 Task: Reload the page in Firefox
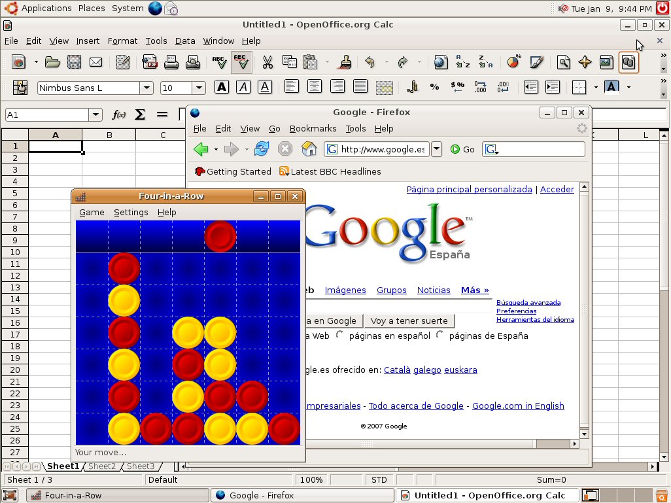coord(262,149)
